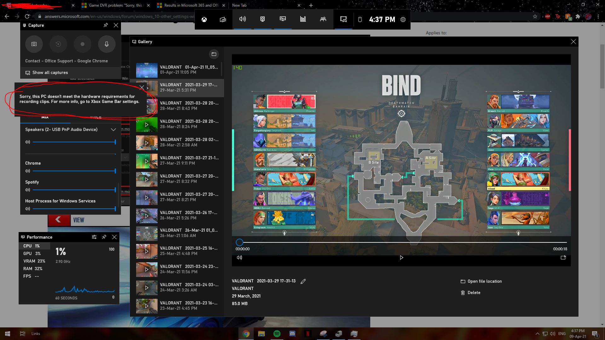Click record last 30 seconds button
605x340 pixels.
[58, 44]
